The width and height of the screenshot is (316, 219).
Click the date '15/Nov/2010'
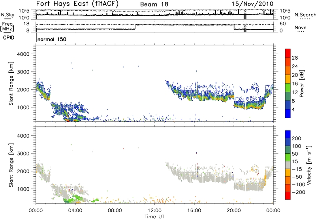[x=252, y=4]
